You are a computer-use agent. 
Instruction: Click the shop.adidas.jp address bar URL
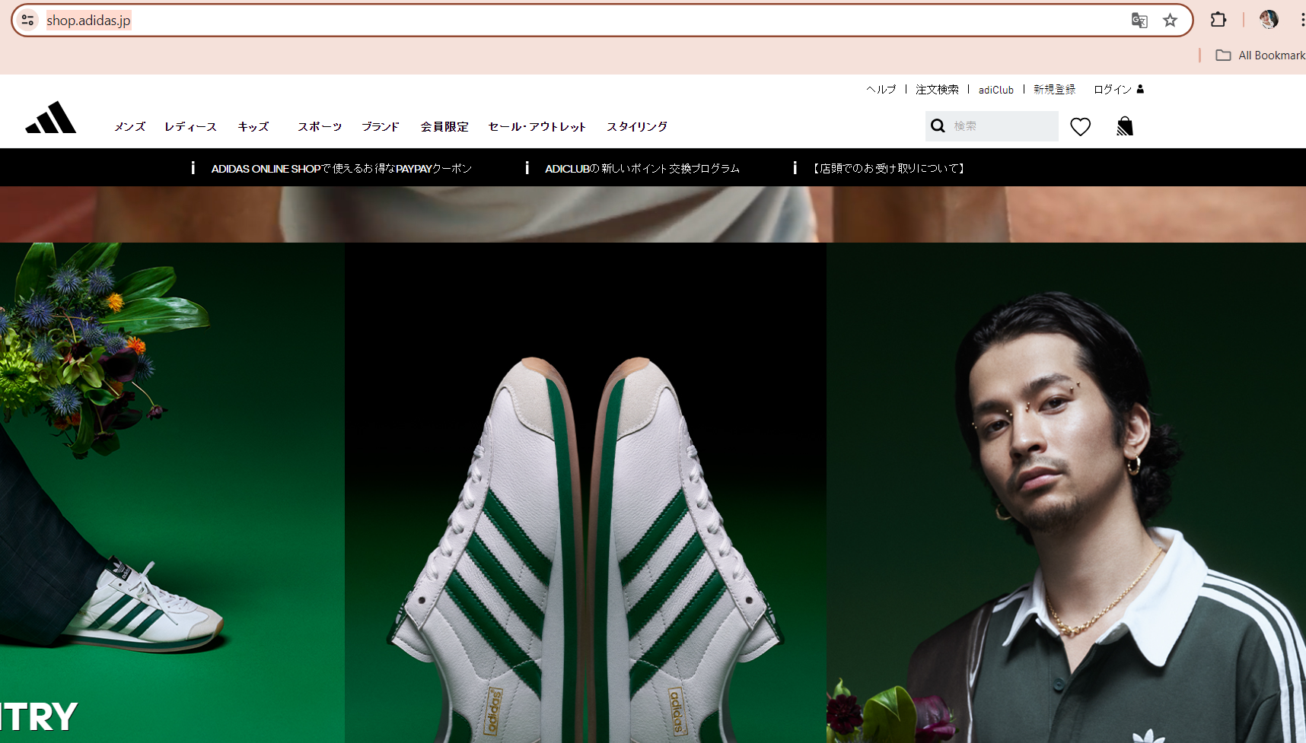pyautogui.click(x=88, y=21)
